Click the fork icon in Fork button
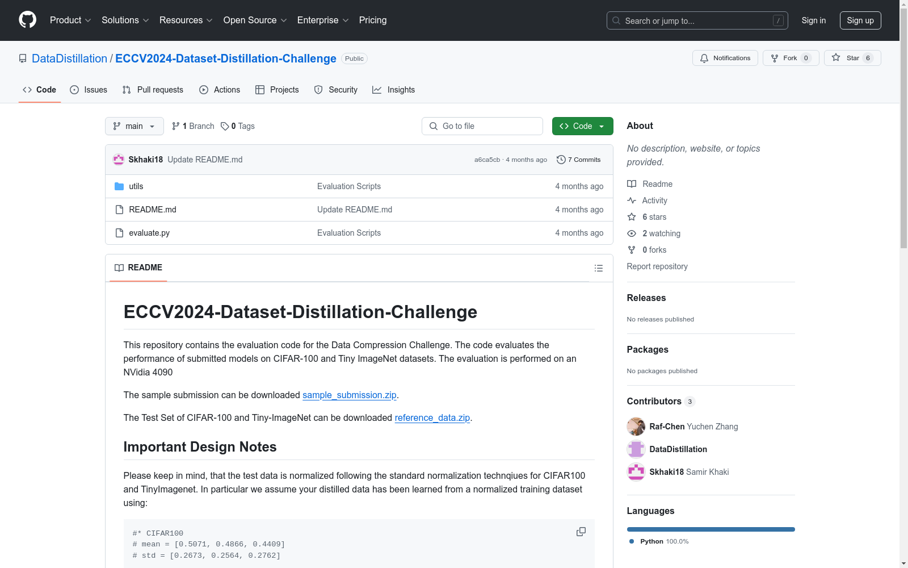908x568 pixels. click(x=775, y=58)
